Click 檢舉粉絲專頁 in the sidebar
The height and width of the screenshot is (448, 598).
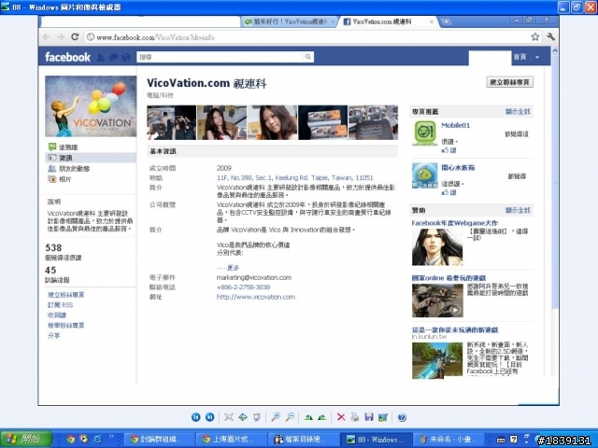point(65,326)
